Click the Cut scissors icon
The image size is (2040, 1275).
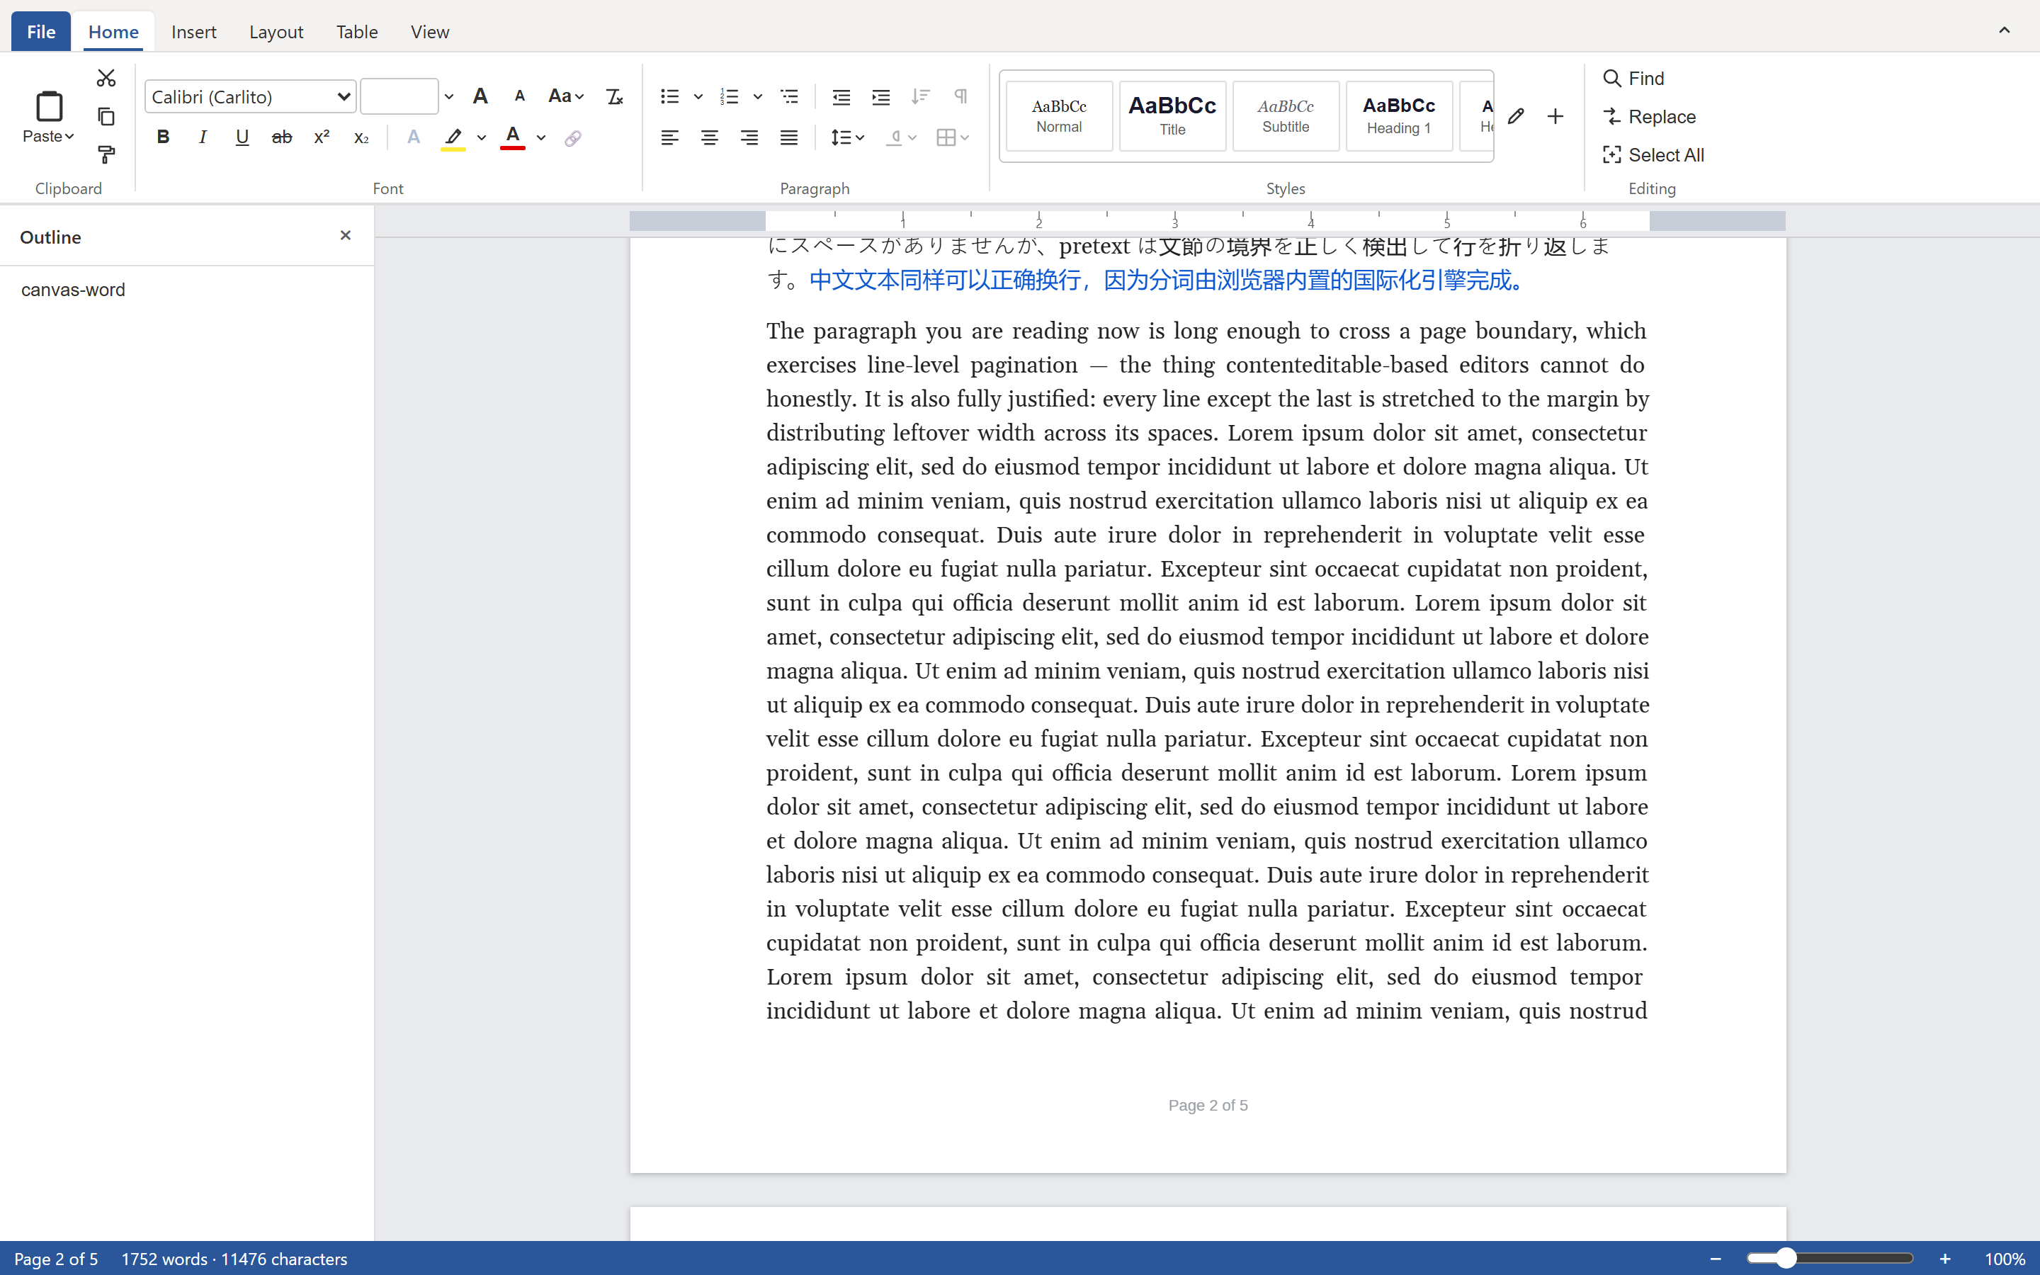click(x=106, y=79)
